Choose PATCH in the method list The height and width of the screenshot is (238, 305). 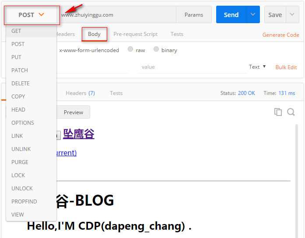tap(31, 70)
